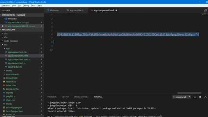
Task: Select the app.component.html editor tab
Action: tap(104, 10)
